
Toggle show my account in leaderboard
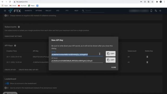click(x=7, y=84)
